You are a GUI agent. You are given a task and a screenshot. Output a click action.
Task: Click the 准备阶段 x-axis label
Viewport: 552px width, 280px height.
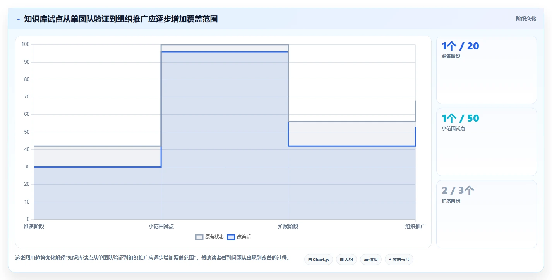point(34,226)
